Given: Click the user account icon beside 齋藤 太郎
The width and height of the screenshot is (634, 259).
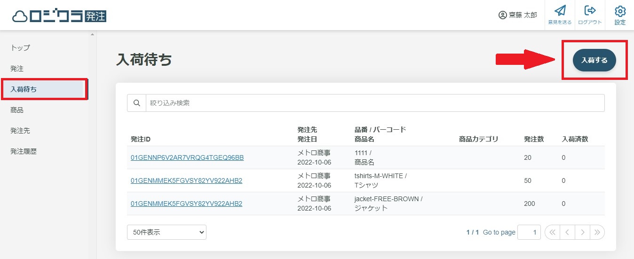Looking at the screenshot, I should [x=502, y=15].
